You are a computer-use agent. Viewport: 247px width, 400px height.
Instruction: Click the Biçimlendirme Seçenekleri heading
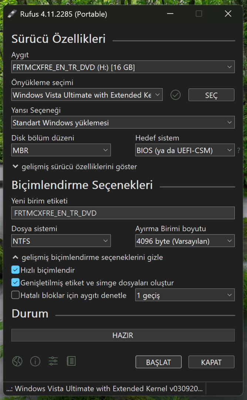(x=82, y=185)
